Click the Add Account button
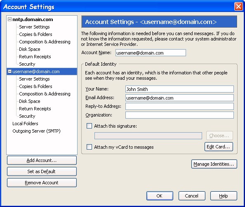 42,160
